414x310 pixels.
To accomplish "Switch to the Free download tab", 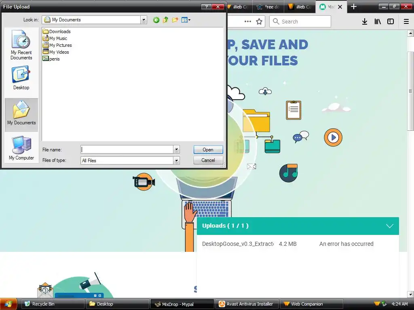I will [268, 7].
